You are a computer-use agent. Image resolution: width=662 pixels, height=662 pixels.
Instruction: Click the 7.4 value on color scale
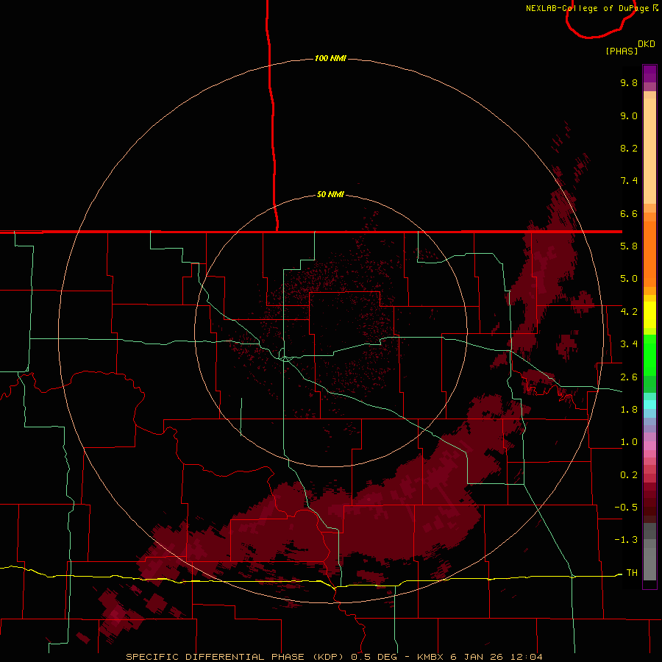point(629,181)
